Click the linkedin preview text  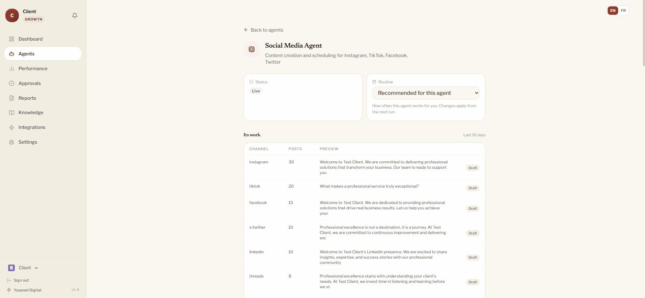(x=383, y=257)
